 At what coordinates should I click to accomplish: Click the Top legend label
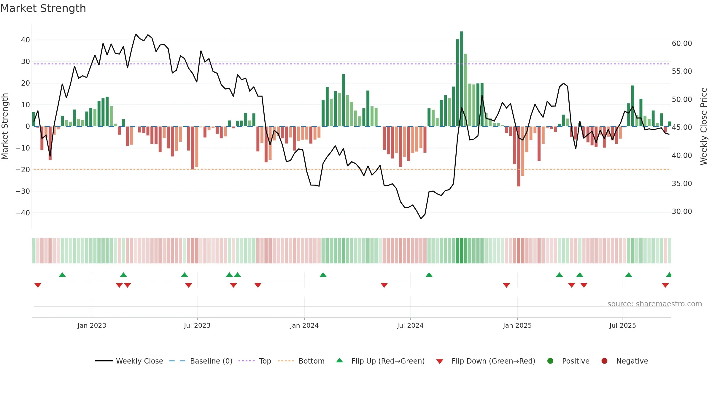(265, 361)
